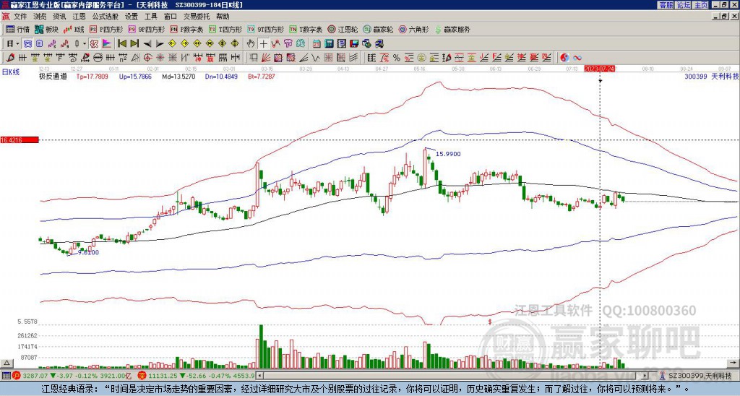Open the P四方形 tool
The height and width of the screenshot is (396, 740).
pos(107,29)
